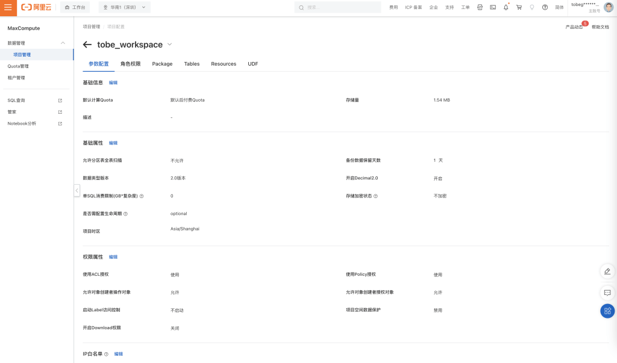Click the 默认后付费Quota value
The height and width of the screenshot is (363, 617).
pos(187,101)
